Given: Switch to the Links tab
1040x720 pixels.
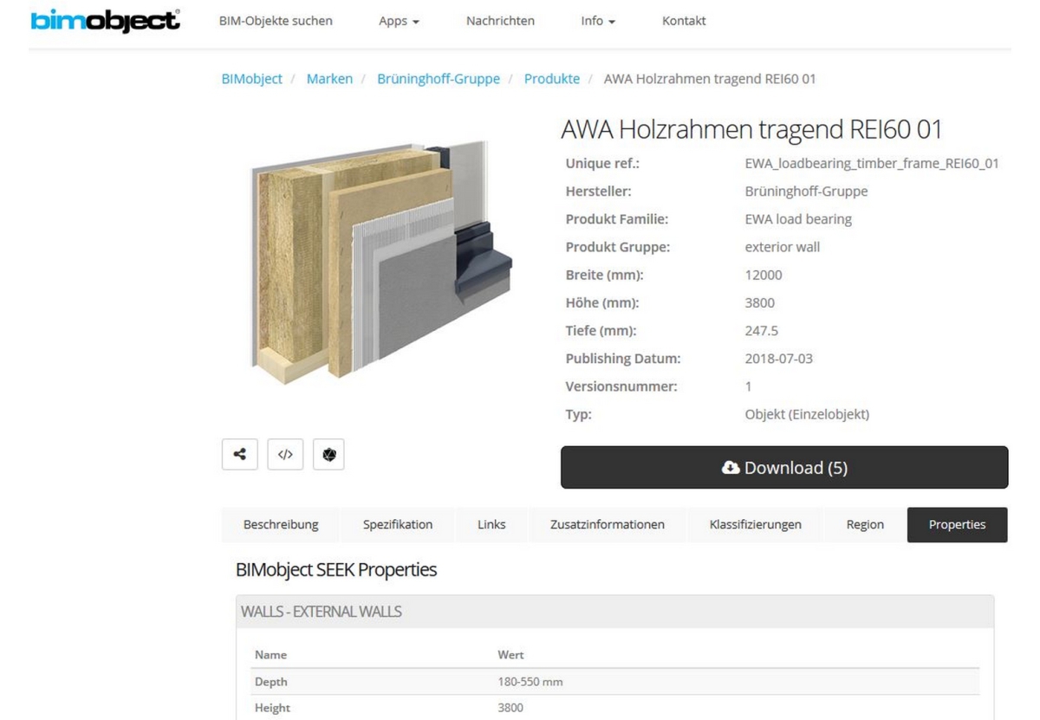Looking at the screenshot, I should coord(491,525).
